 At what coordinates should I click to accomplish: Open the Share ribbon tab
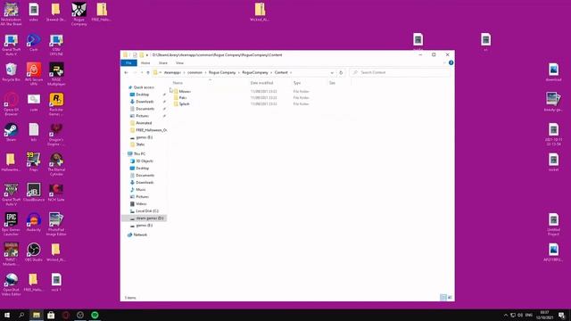point(162,63)
